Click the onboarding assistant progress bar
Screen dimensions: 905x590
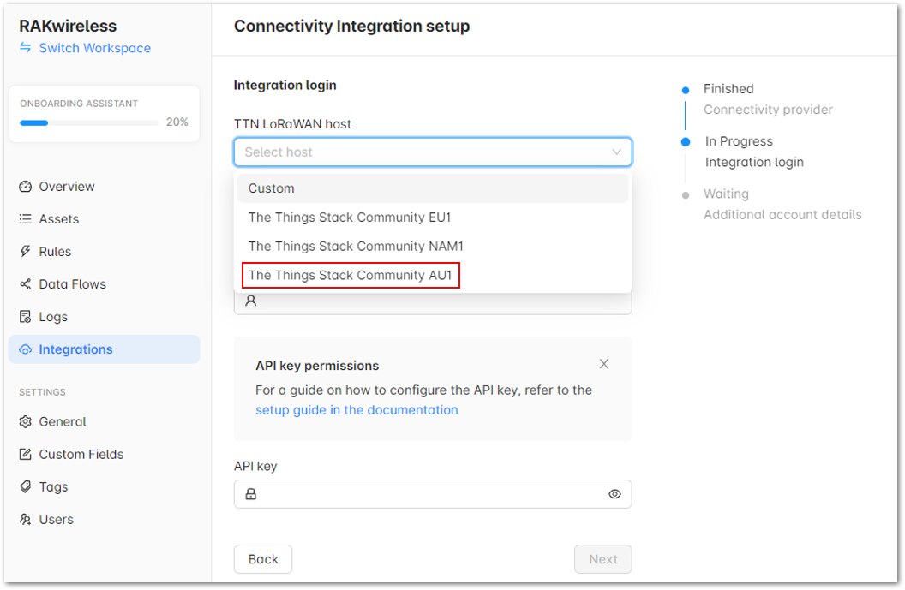coord(89,122)
